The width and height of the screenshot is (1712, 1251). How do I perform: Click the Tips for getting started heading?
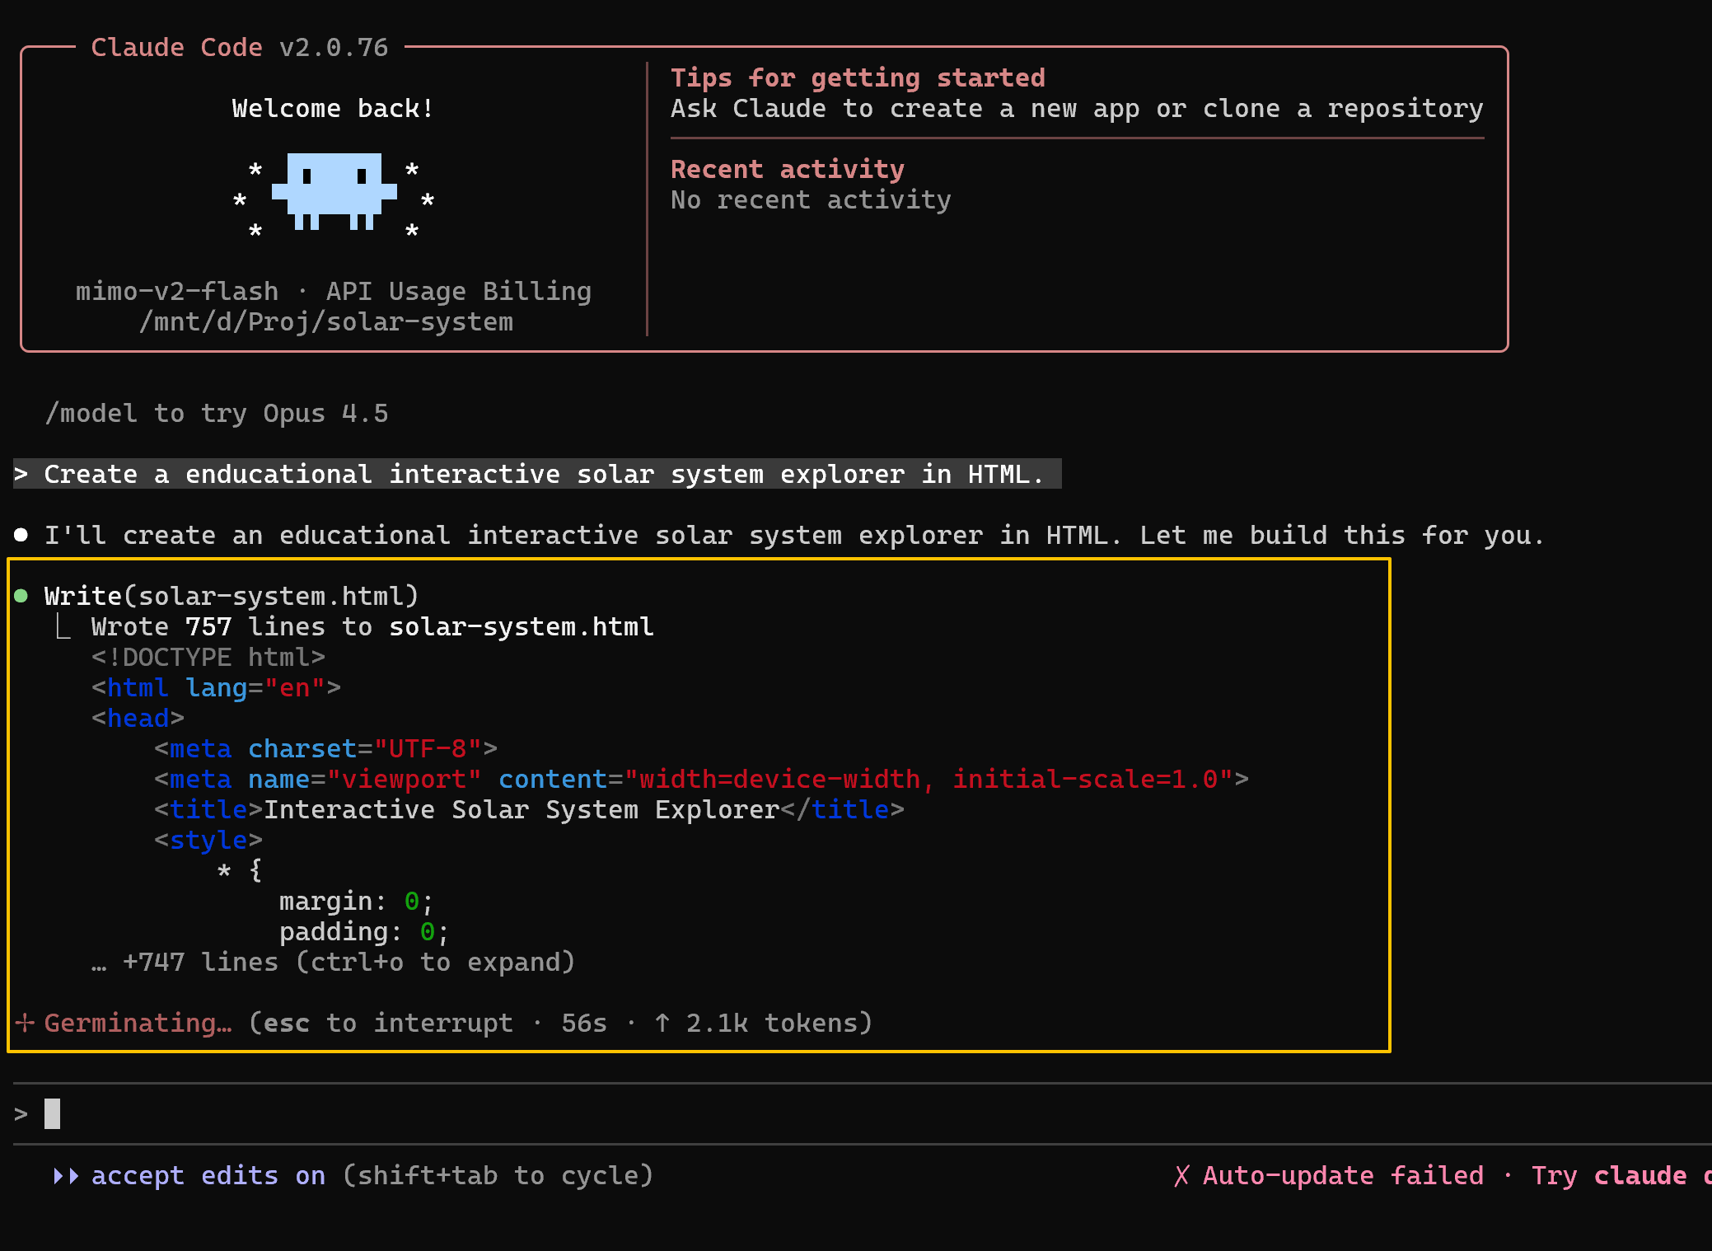[x=858, y=77]
